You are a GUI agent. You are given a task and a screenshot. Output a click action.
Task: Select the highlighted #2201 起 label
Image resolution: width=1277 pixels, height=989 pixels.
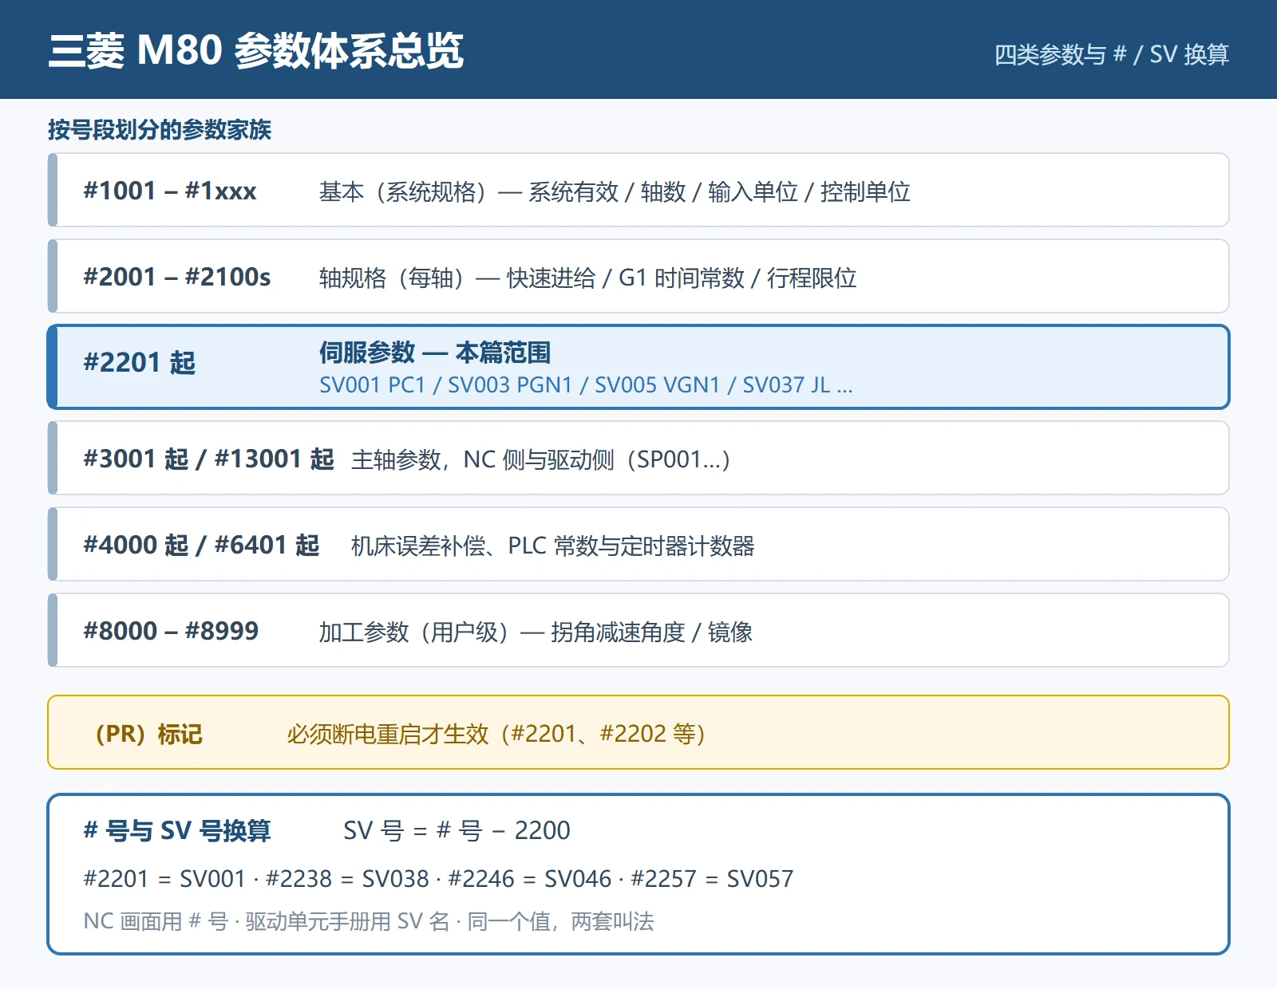point(140,363)
